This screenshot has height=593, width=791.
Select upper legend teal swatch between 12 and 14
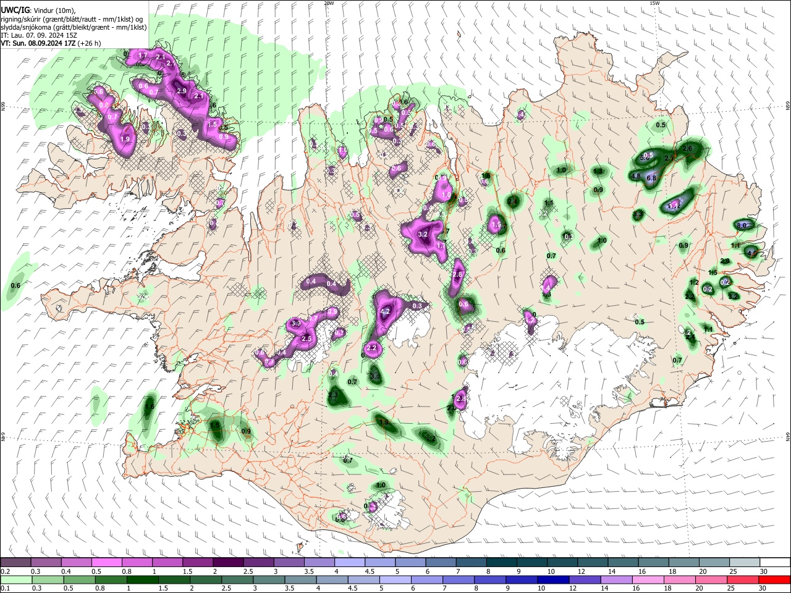point(593,563)
